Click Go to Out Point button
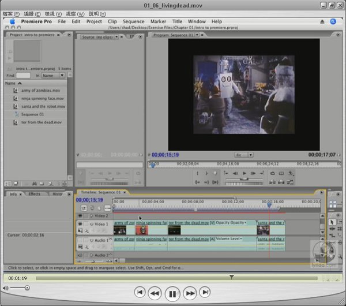Image resolution: width=346 pixels, height=306 pixels. 206,182
